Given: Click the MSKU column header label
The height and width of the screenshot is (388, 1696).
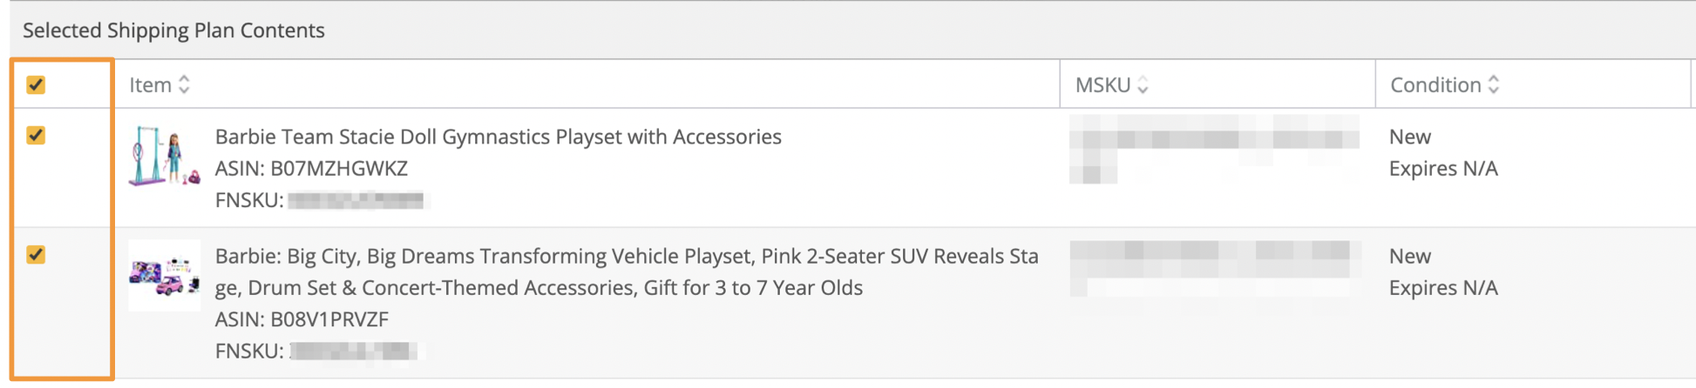Looking at the screenshot, I should 1102,84.
